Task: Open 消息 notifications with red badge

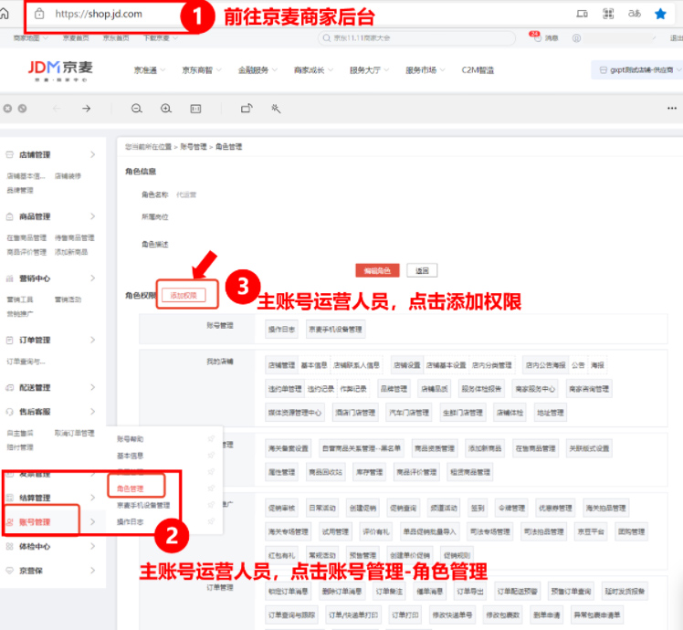Action: click(x=544, y=37)
